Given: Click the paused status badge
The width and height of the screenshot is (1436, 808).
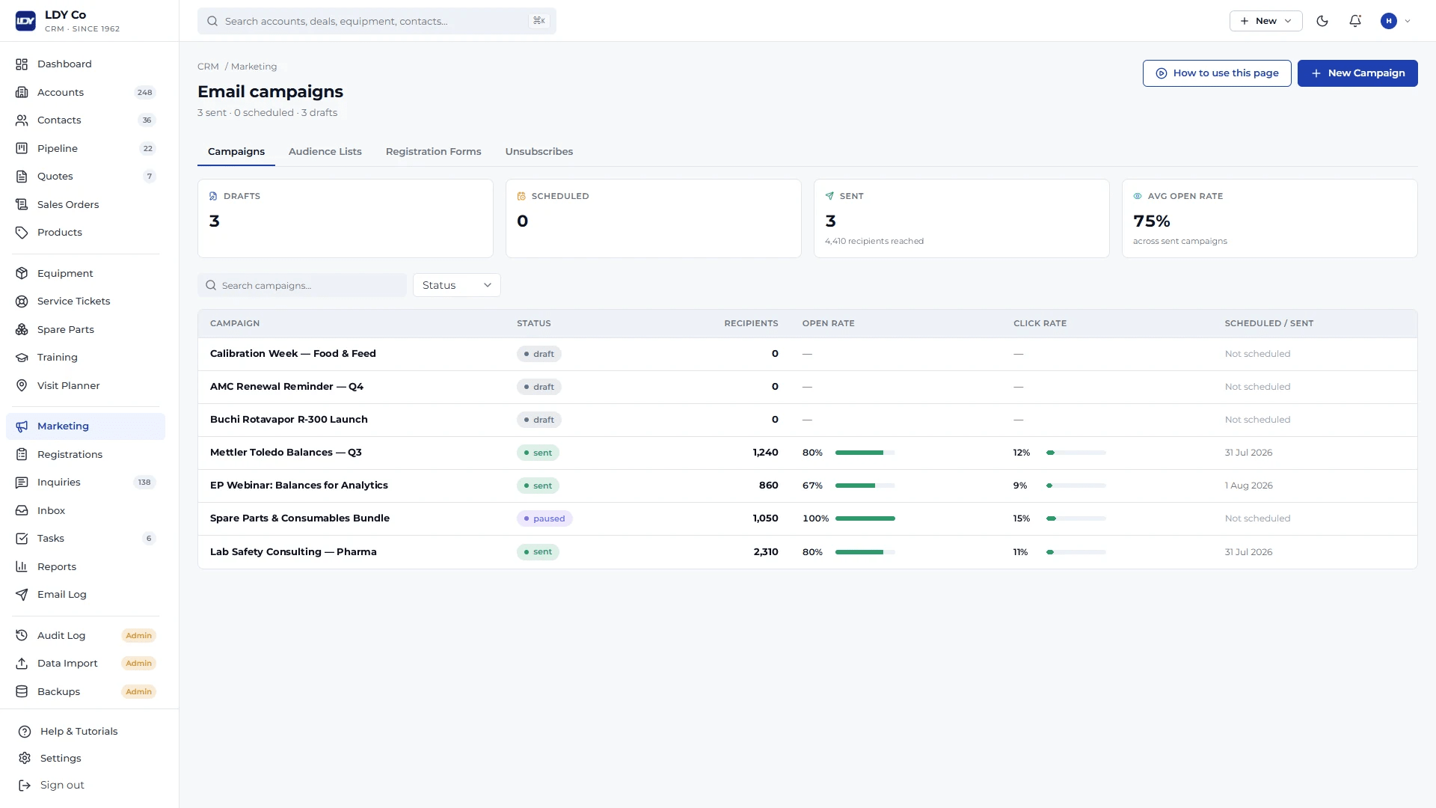Looking at the screenshot, I should (544, 518).
